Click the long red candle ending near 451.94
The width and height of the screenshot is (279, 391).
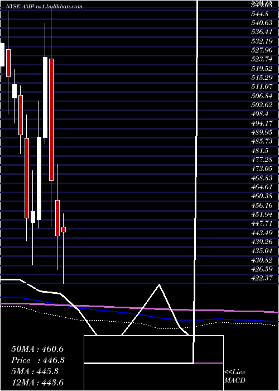[x=27, y=178]
